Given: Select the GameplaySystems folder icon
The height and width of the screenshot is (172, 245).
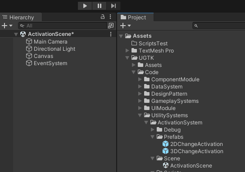Looking at the screenshot, I should tap(147, 101).
